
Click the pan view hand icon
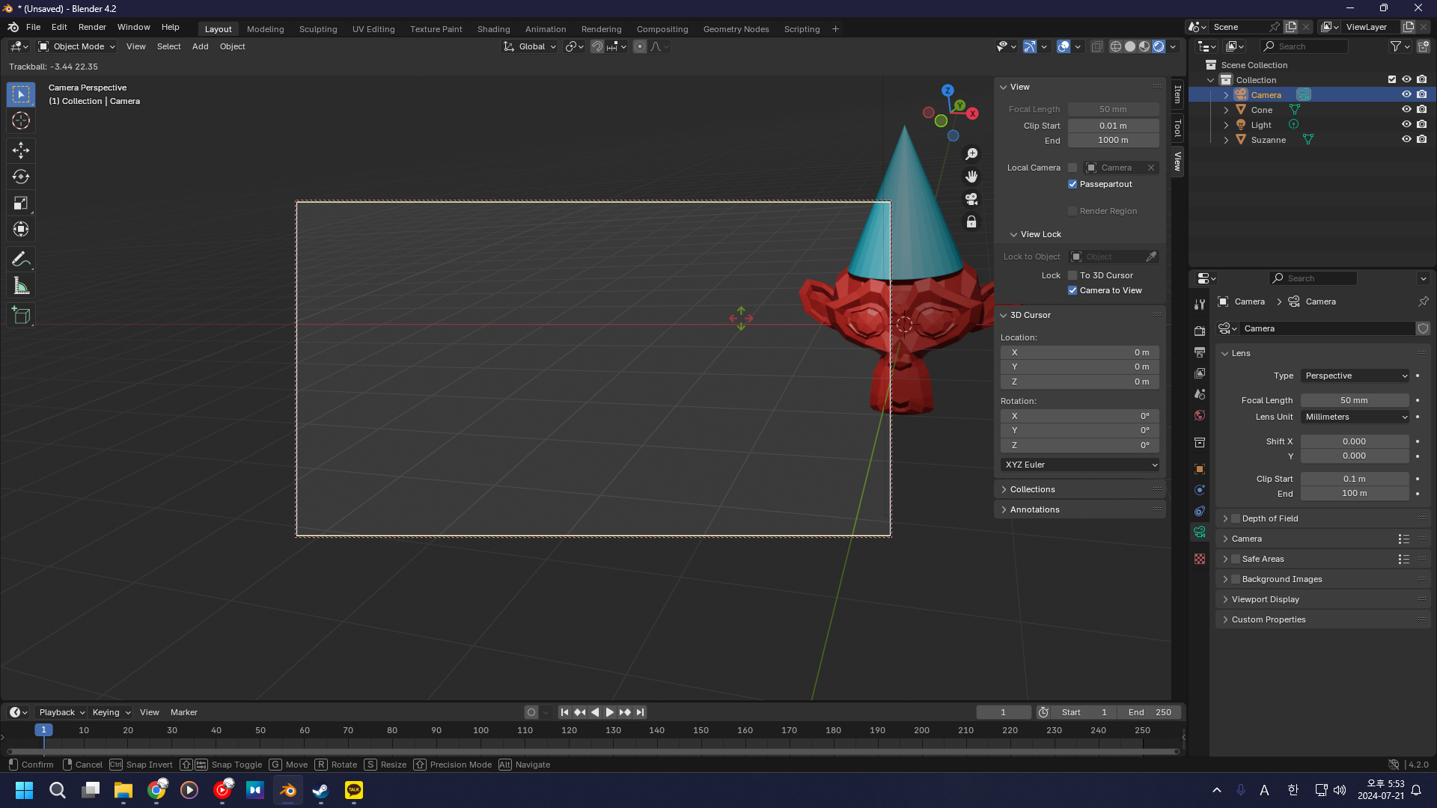coord(971,177)
